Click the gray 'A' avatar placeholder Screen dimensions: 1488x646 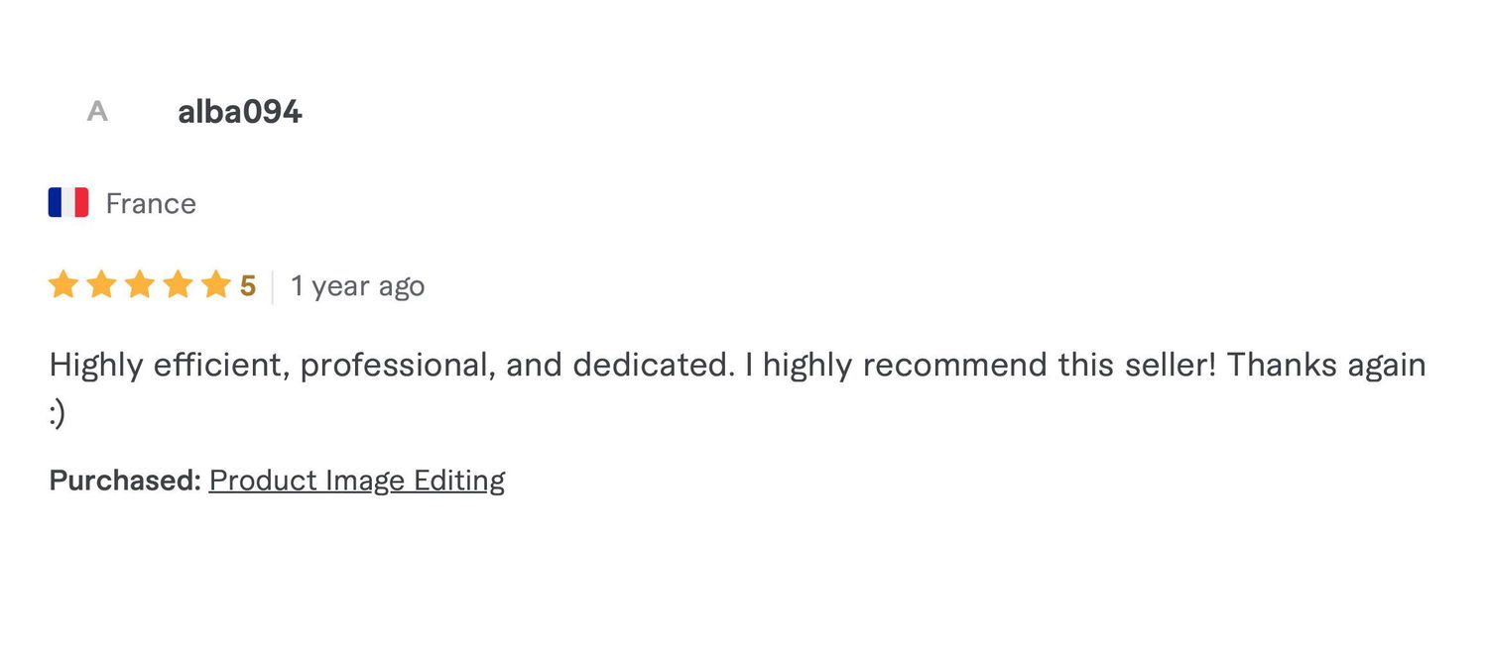pos(96,111)
